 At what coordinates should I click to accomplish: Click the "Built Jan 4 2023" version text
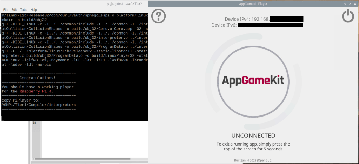(253, 161)
